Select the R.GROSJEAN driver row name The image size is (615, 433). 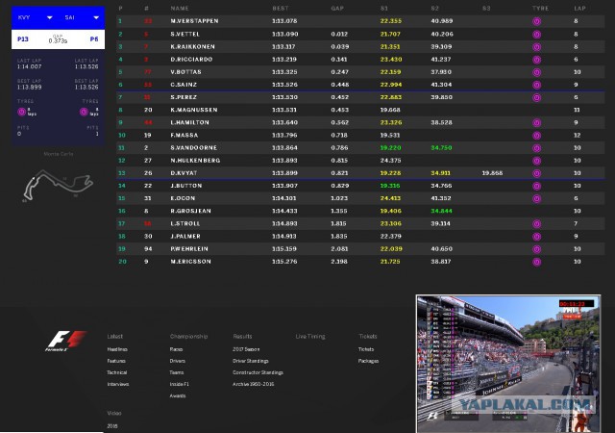[x=190, y=211]
